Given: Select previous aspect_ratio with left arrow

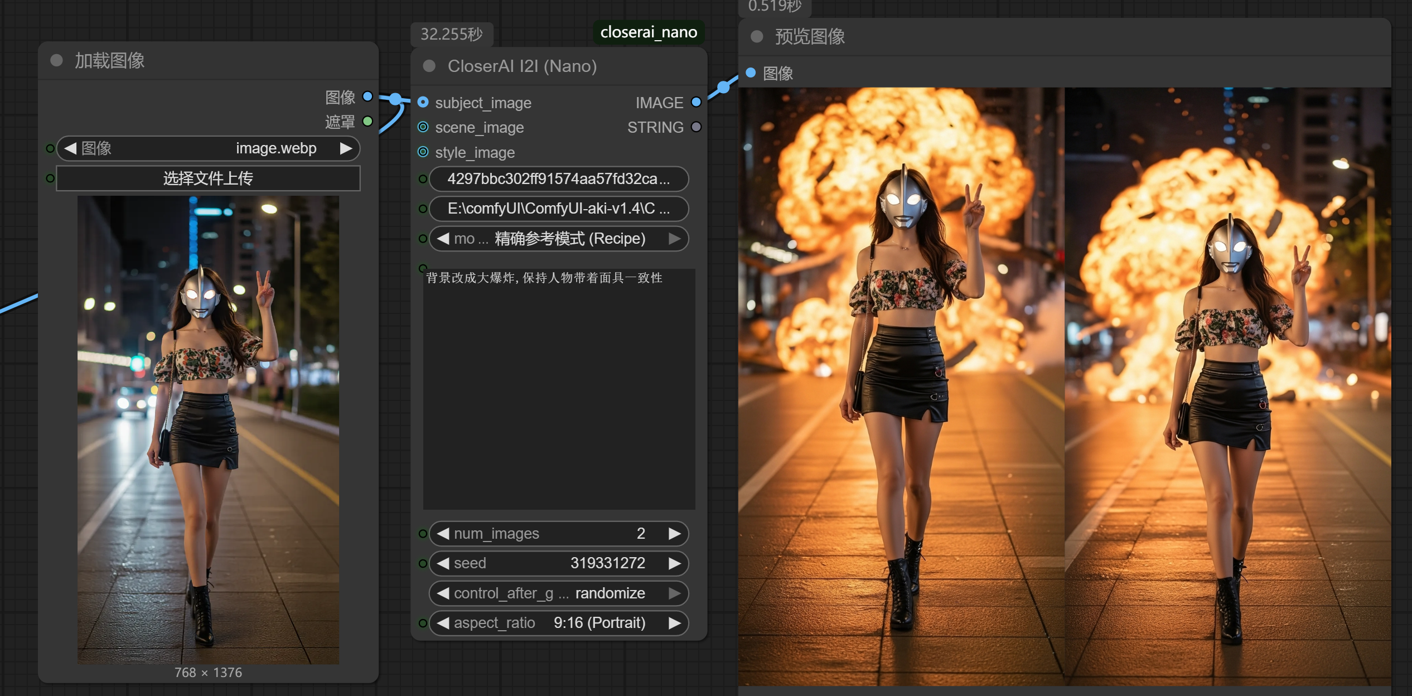Looking at the screenshot, I should (x=443, y=623).
